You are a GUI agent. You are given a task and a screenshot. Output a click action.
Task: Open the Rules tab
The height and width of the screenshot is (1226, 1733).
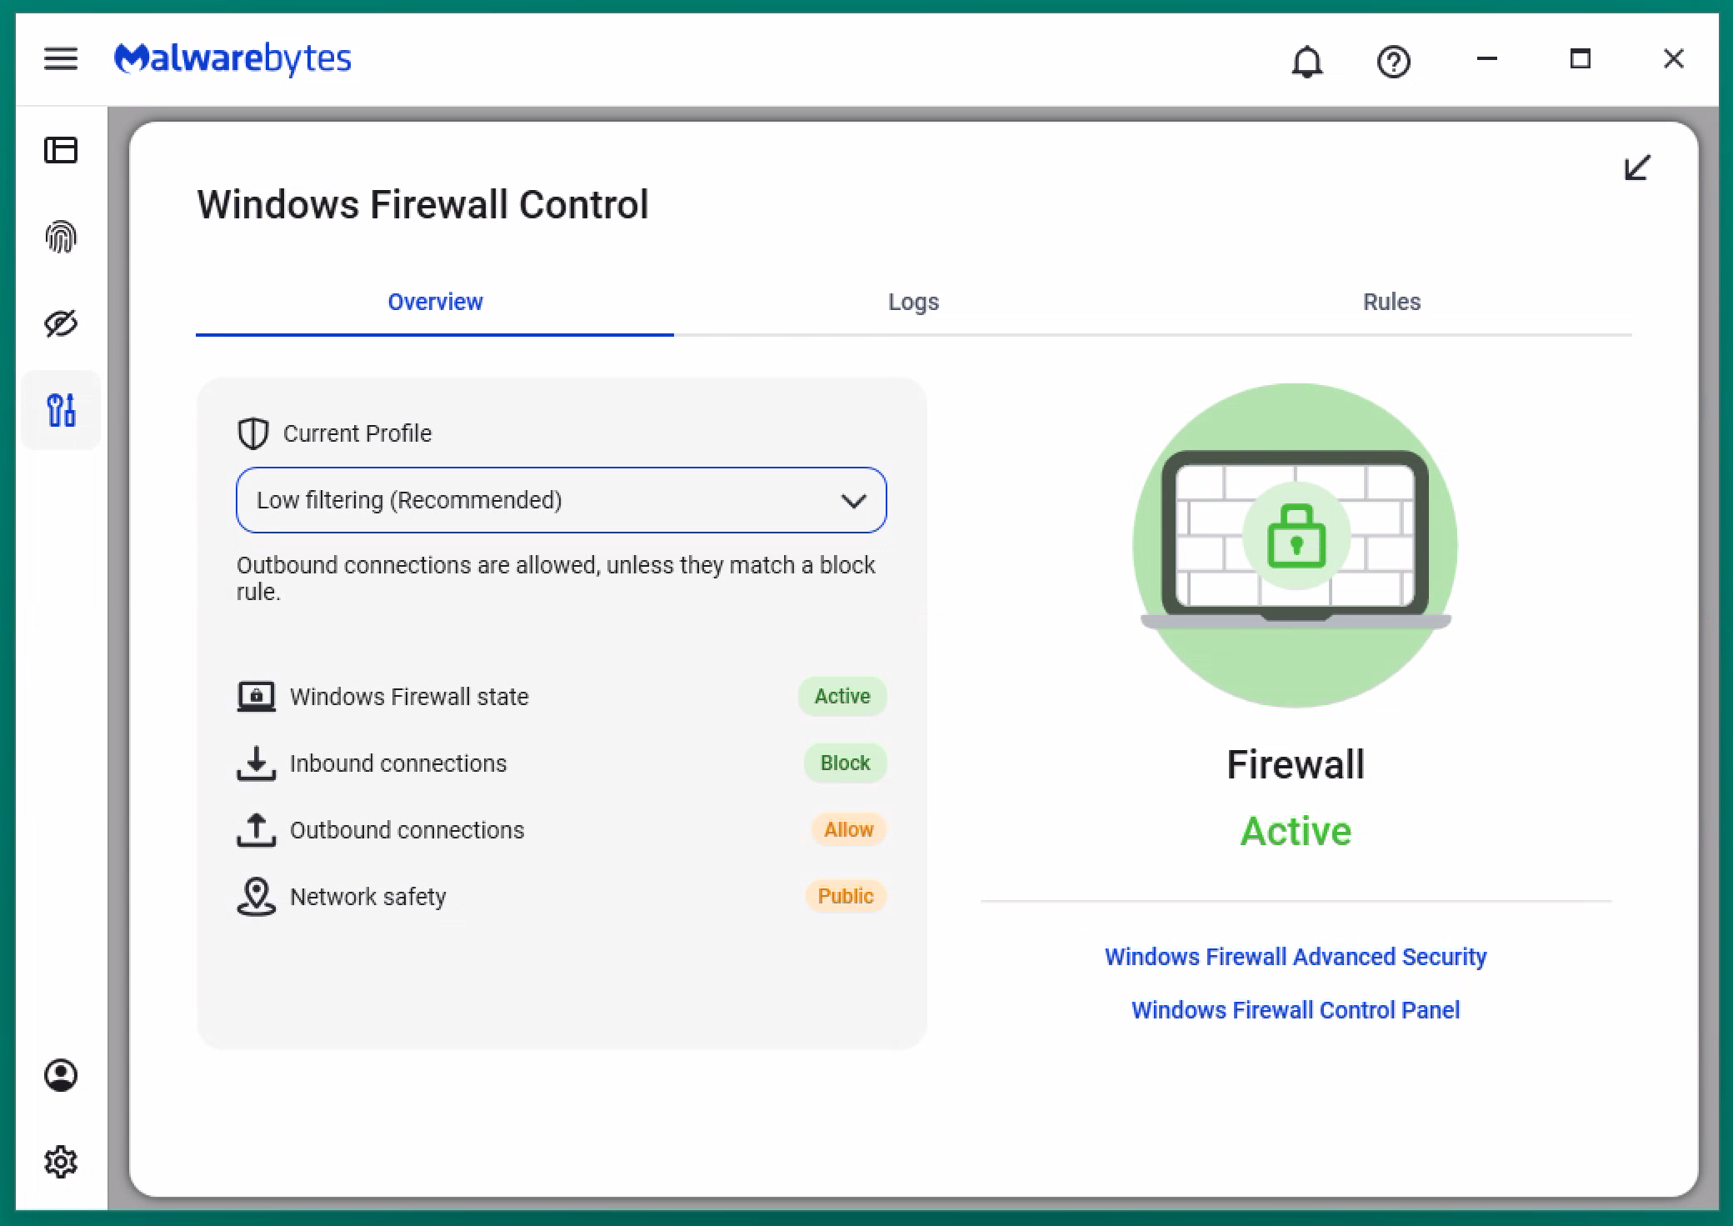pyautogui.click(x=1391, y=302)
